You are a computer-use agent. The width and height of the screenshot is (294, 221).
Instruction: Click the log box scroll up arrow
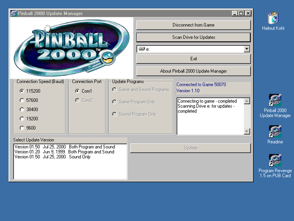(x=247, y=101)
